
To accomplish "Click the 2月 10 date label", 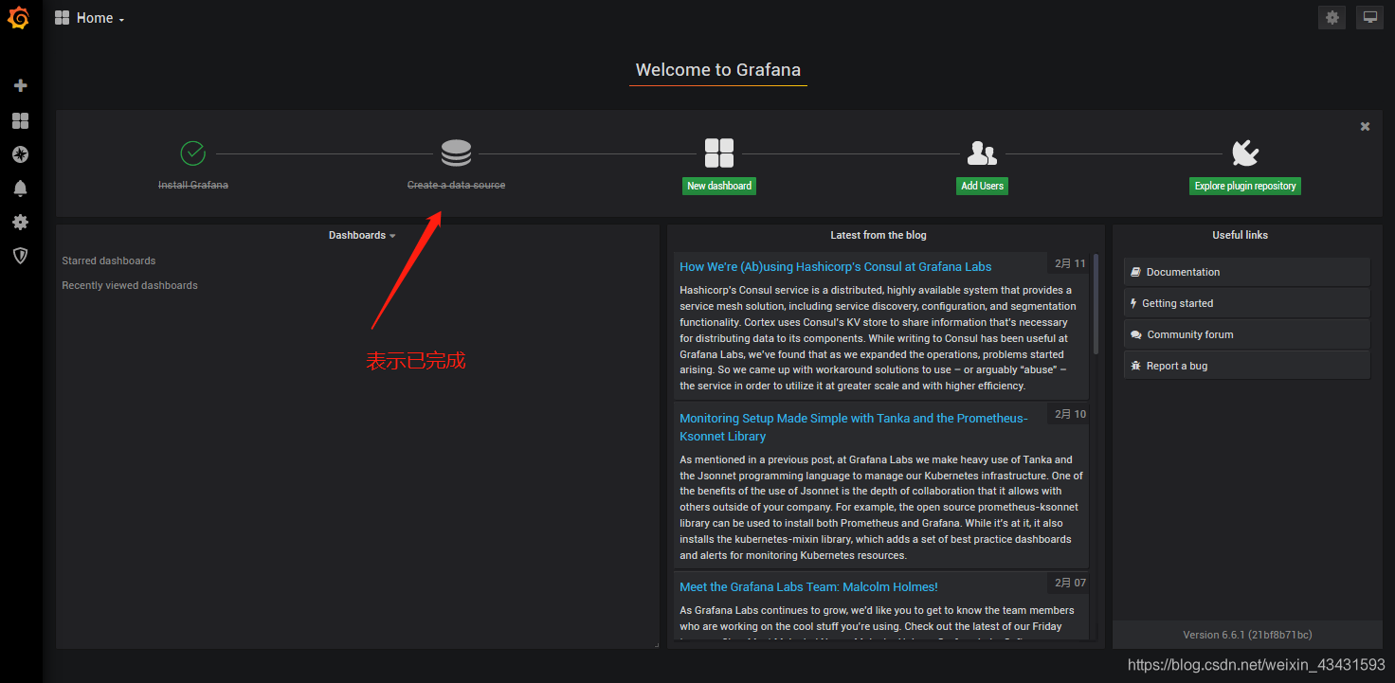I will pyautogui.click(x=1070, y=414).
